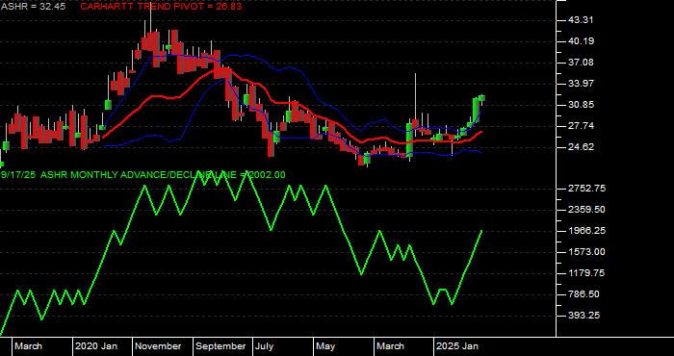Image resolution: width=674 pixels, height=356 pixels.
Task: Click the ASHR = 32.45 price label
Action: pyautogui.click(x=33, y=7)
